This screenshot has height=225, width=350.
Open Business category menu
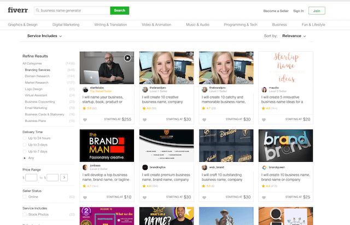coord(279,25)
